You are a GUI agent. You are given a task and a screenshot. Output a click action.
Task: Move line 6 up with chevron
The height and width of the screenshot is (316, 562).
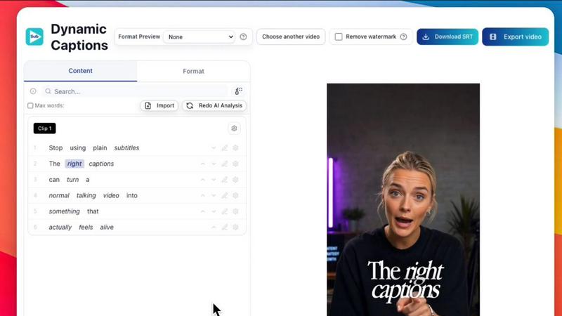click(x=214, y=227)
